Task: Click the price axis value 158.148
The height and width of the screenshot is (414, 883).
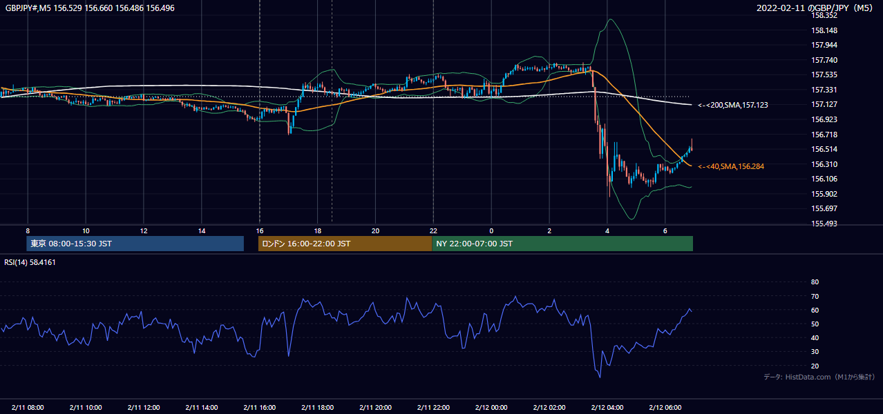Action: (x=824, y=30)
